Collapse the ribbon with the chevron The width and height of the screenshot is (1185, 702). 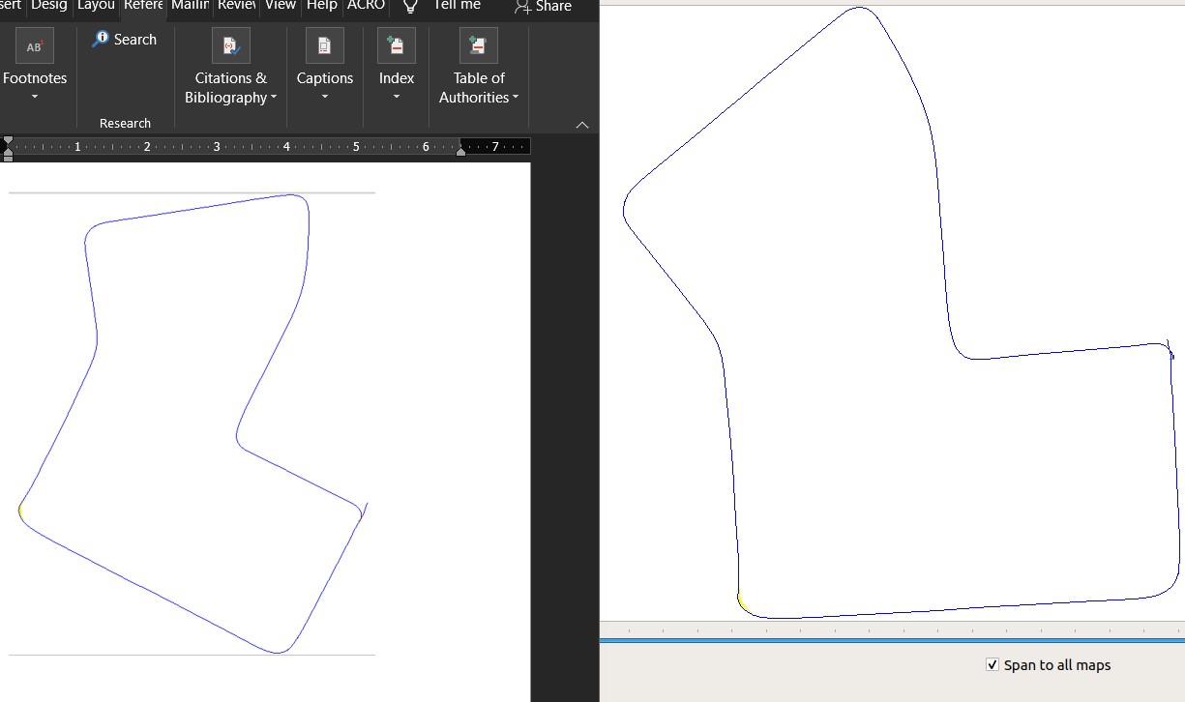pyautogui.click(x=581, y=125)
